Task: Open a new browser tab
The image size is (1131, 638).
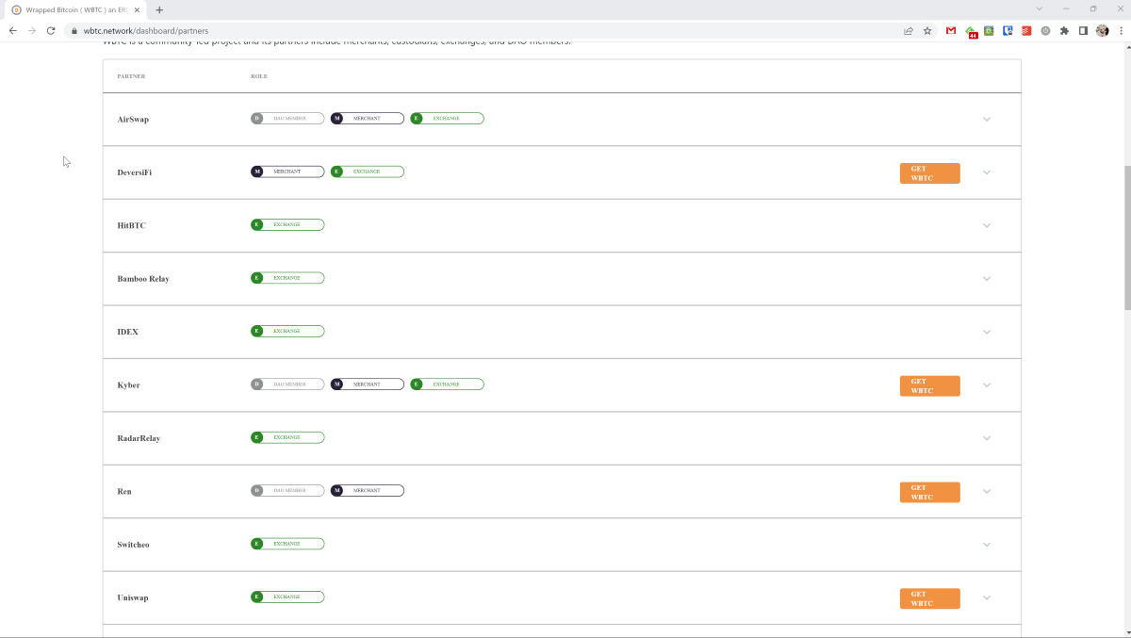Action: [159, 9]
